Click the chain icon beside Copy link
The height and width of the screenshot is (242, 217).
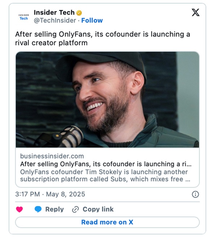[75, 209]
